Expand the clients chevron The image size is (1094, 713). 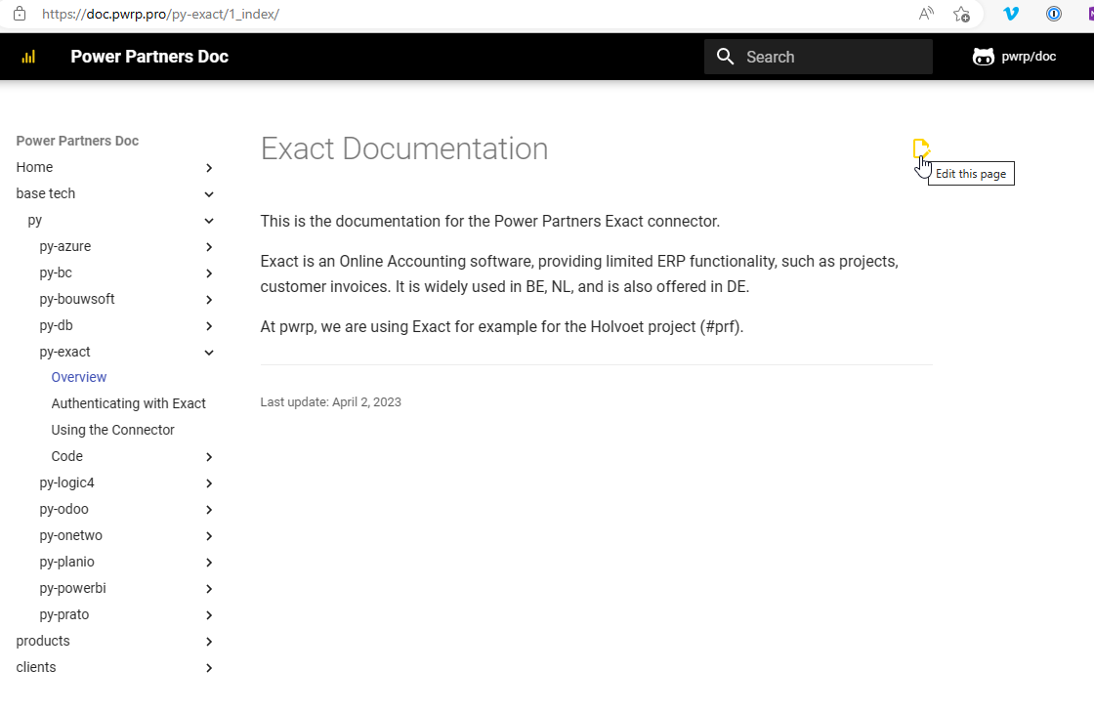point(209,668)
